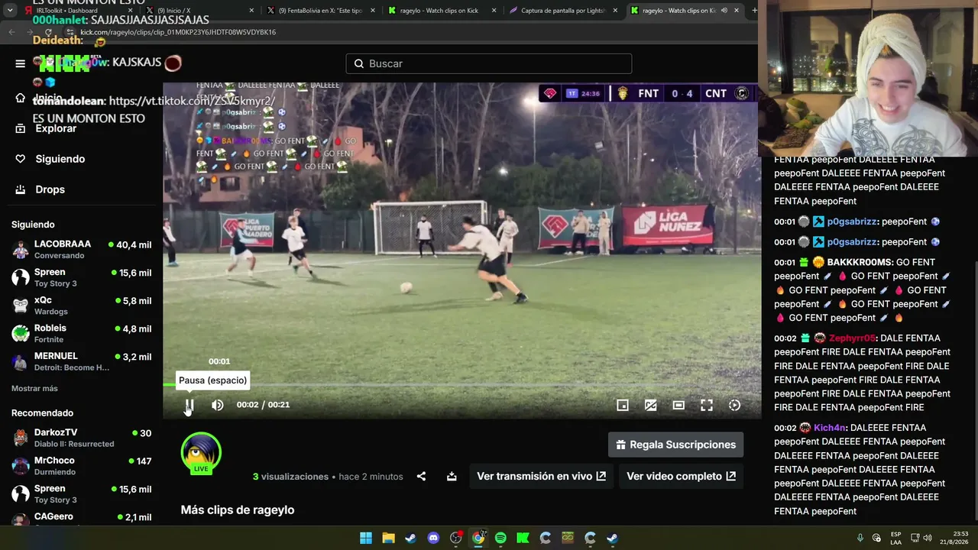Screen dimensions: 978x550
Task: Open MrChoco recommended channel
Action: pyautogui.click(x=82, y=466)
